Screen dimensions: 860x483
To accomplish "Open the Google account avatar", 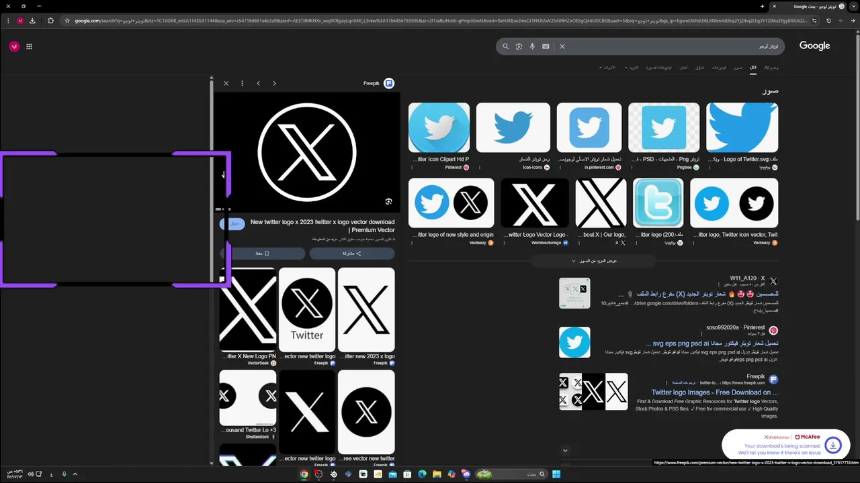I will tap(14, 46).
